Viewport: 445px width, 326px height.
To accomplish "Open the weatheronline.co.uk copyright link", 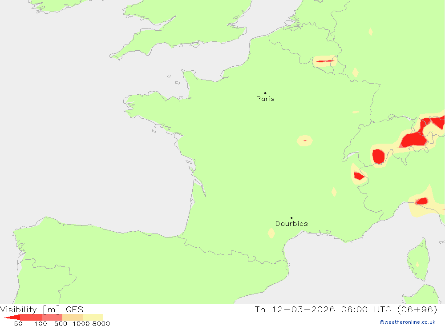I will click(x=407, y=322).
